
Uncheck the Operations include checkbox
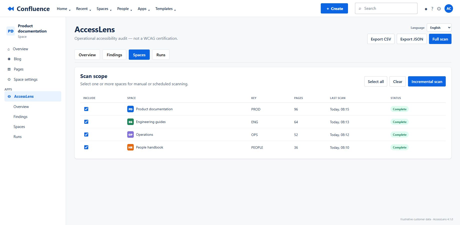(x=86, y=134)
